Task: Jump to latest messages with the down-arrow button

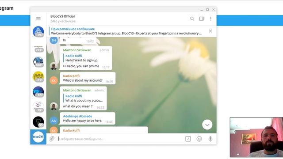Action: click(207, 125)
